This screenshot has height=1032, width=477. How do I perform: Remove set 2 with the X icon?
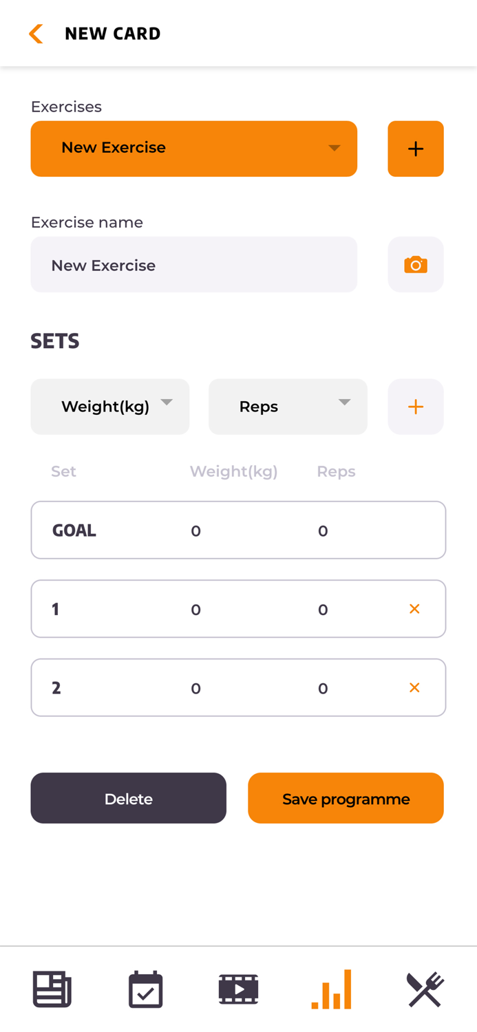pyautogui.click(x=414, y=688)
